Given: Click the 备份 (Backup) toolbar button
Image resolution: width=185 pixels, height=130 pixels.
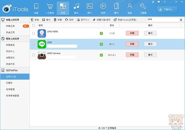Looking at the screenshot, I should [46, 20].
